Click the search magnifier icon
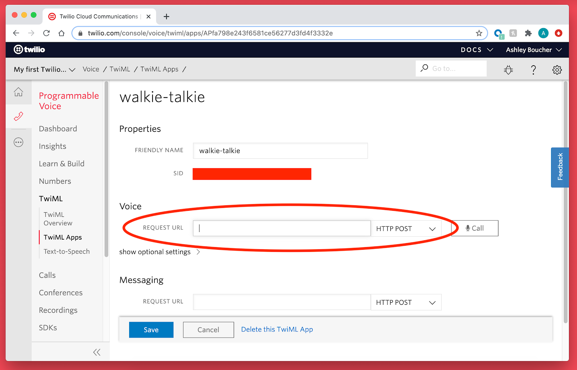This screenshot has height=370, width=577. point(424,68)
